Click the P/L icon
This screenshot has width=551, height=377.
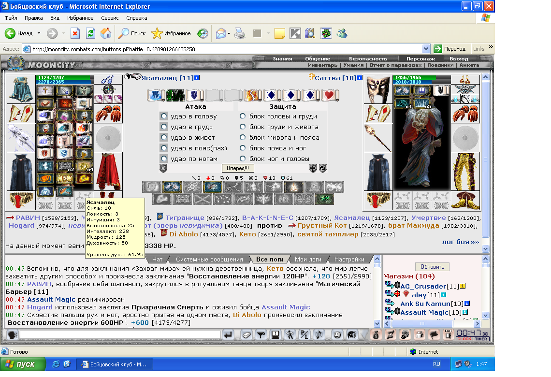(x=304, y=335)
